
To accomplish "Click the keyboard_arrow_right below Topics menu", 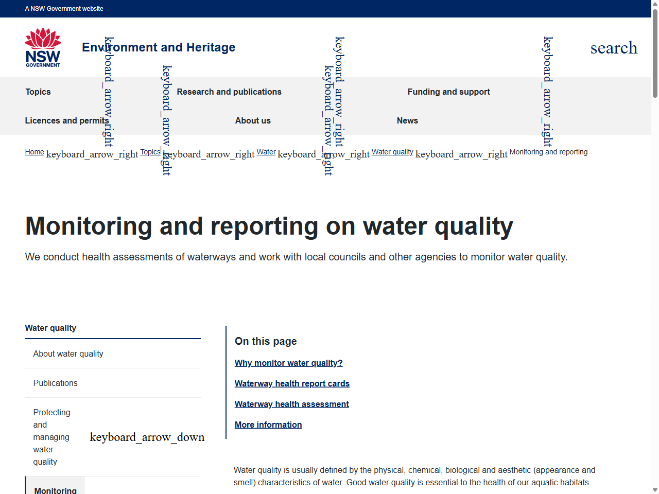I will (x=107, y=92).
